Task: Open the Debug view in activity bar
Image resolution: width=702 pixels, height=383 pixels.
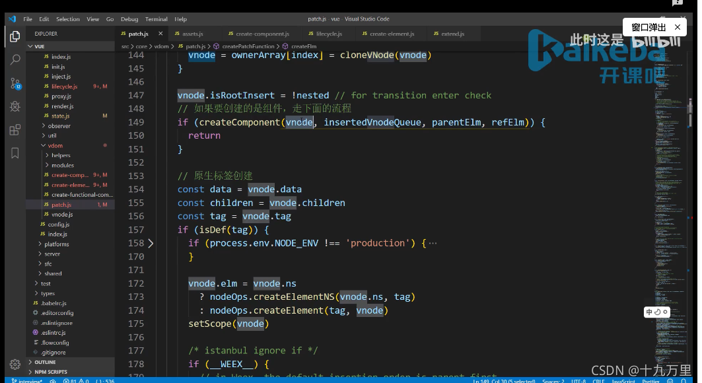Action: tap(15, 106)
